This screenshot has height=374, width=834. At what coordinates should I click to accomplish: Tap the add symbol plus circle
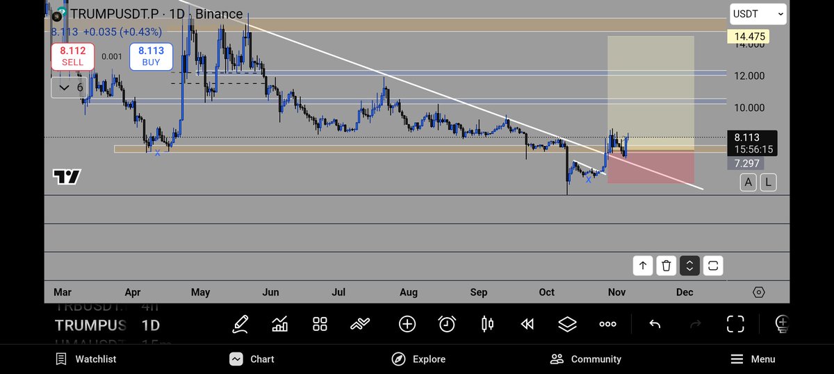pos(407,323)
